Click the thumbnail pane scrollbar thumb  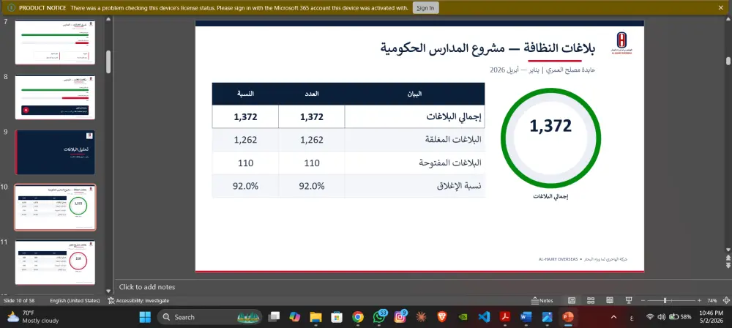(108, 61)
